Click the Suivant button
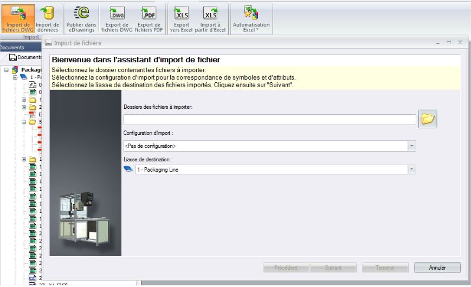Screen dimensions: 471x287 pos(333,268)
